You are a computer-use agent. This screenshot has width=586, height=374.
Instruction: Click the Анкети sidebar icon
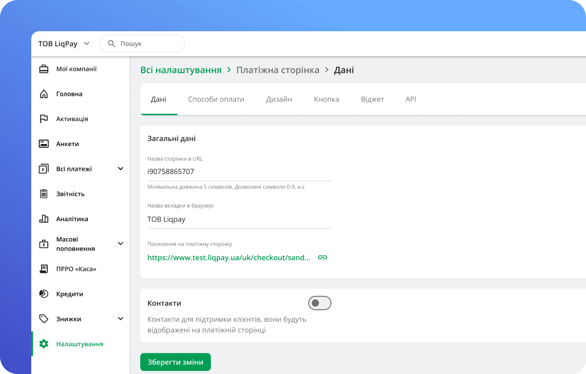point(44,144)
